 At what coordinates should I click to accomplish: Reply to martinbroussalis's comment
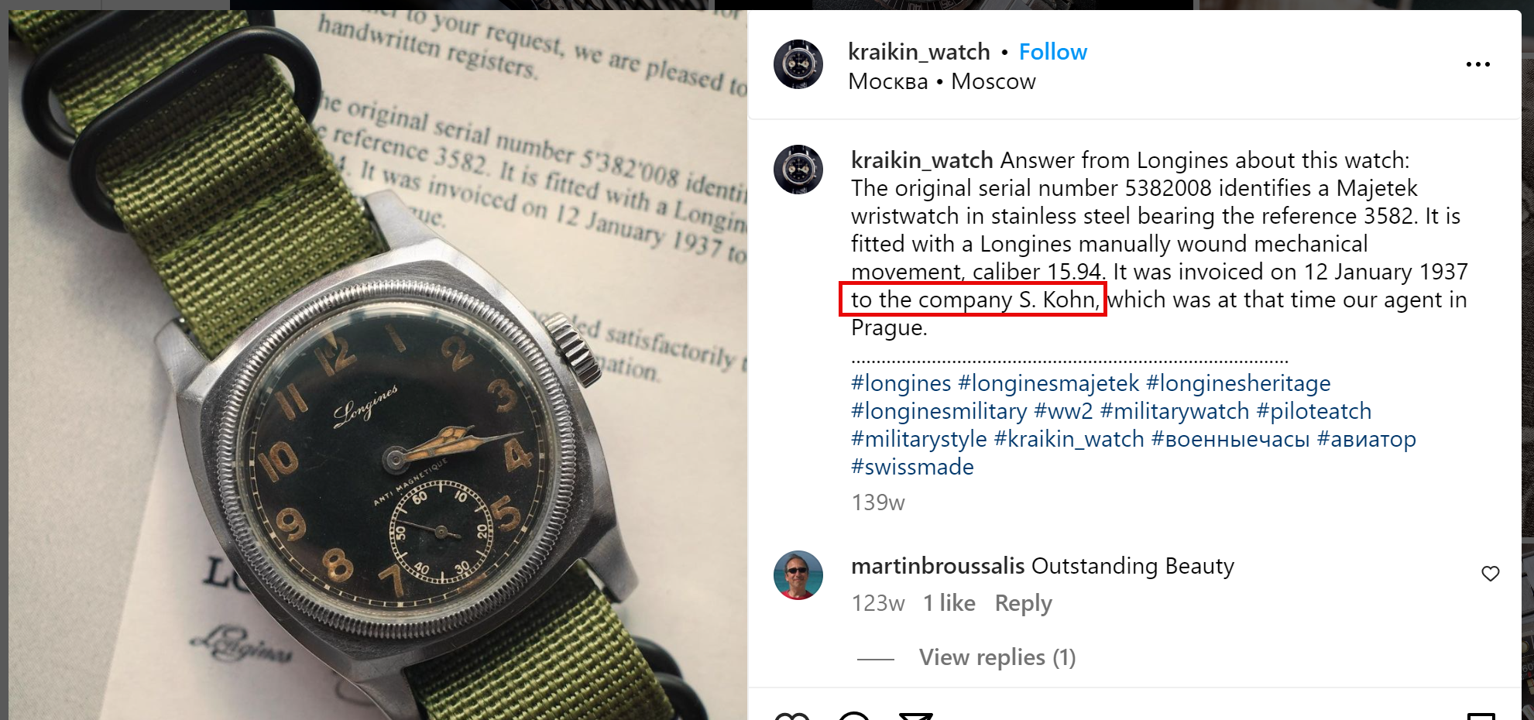click(1023, 603)
